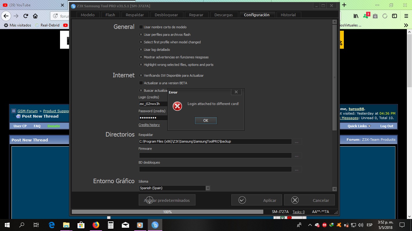Open the Mail app on taskbar

point(125,225)
